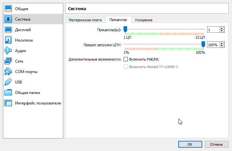232x151 pixels.
Task: Decrease processor count with down arrow
Action: pyautogui.click(x=222, y=31)
